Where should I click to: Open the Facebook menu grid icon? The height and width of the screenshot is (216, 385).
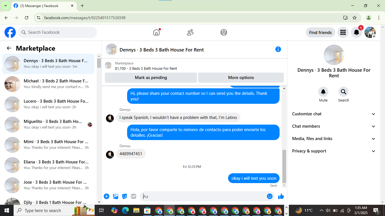tap(343, 32)
